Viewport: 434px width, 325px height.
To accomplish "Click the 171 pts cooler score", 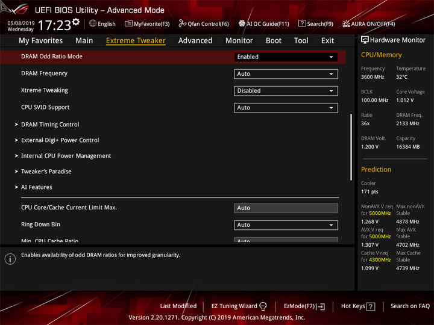I will [x=370, y=191].
